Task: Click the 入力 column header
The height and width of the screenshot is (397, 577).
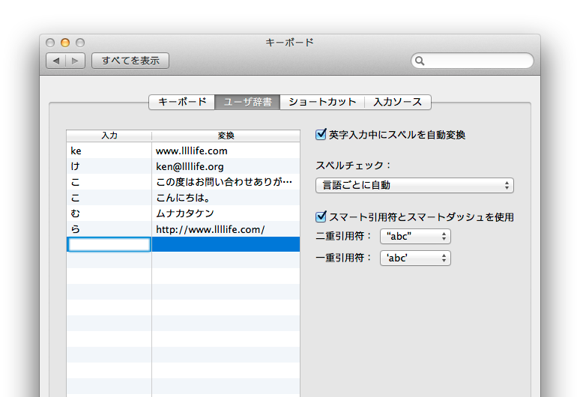Action: 109,136
